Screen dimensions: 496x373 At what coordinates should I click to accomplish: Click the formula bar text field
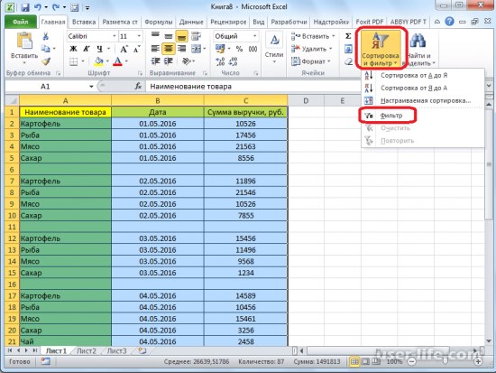(253, 87)
